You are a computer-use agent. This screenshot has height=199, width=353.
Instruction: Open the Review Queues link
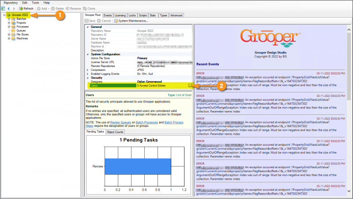point(120,122)
